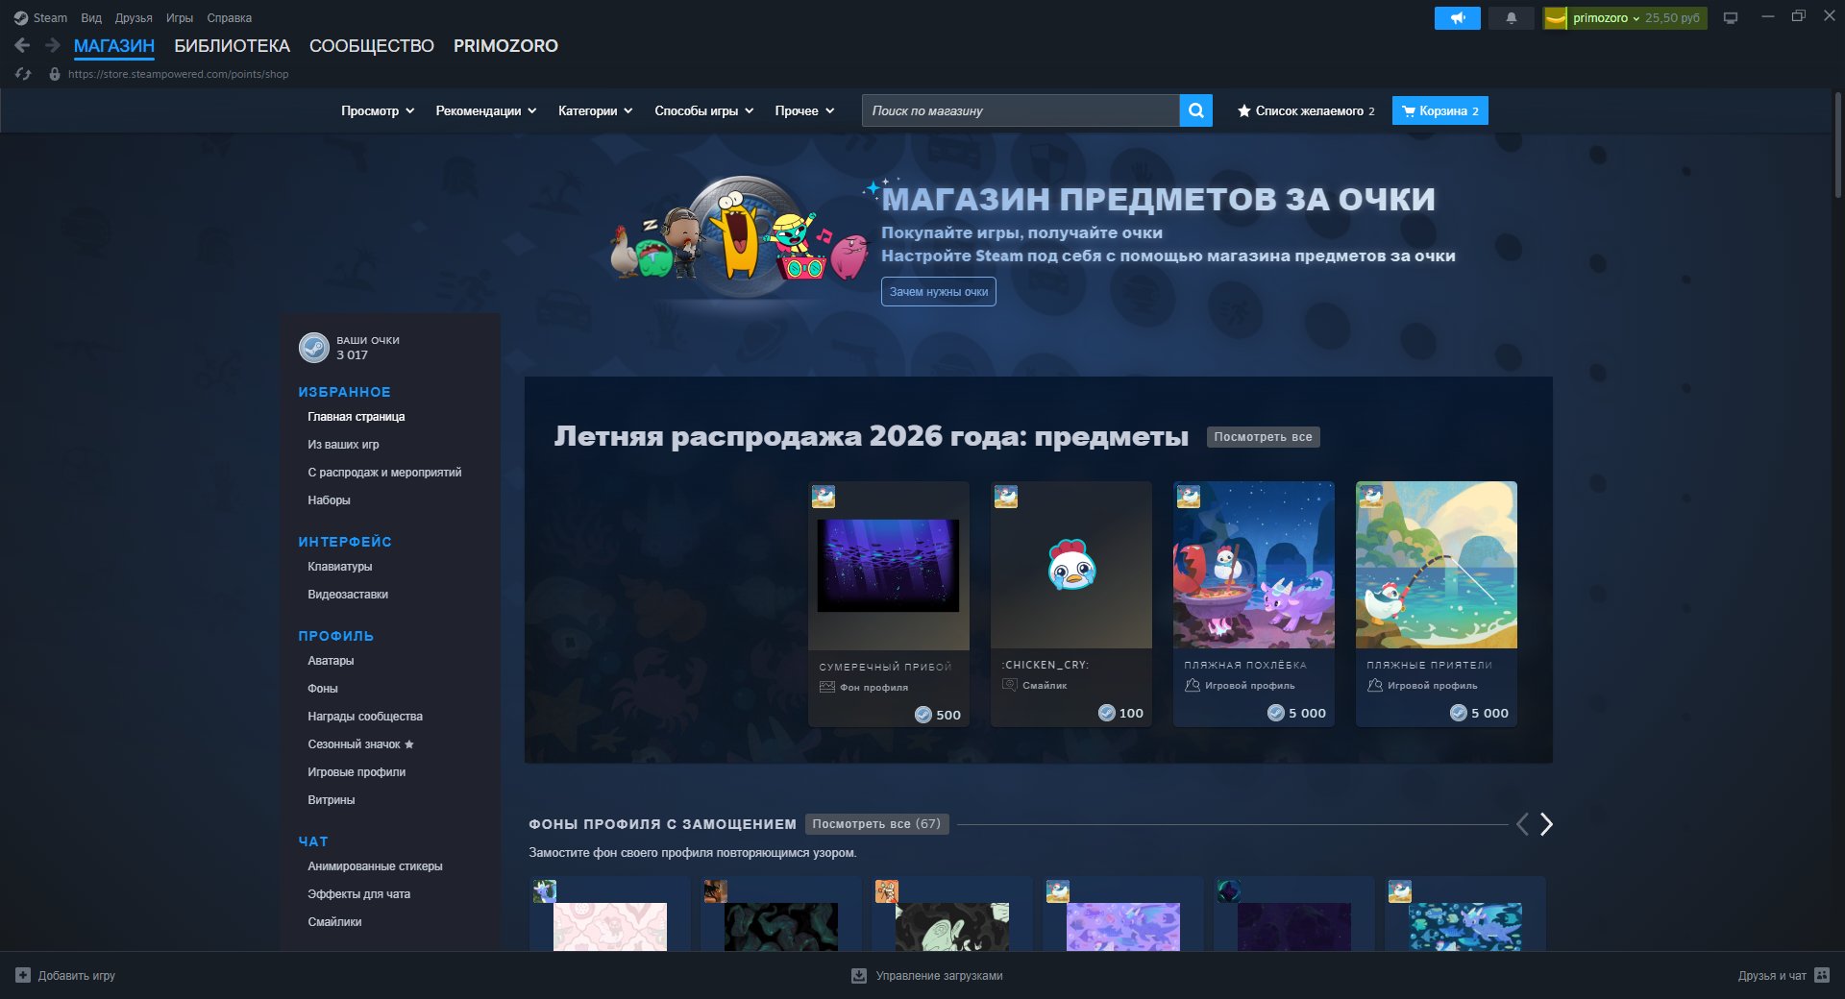Open the Друзья menu
The width and height of the screenshot is (1845, 999).
pyautogui.click(x=134, y=17)
